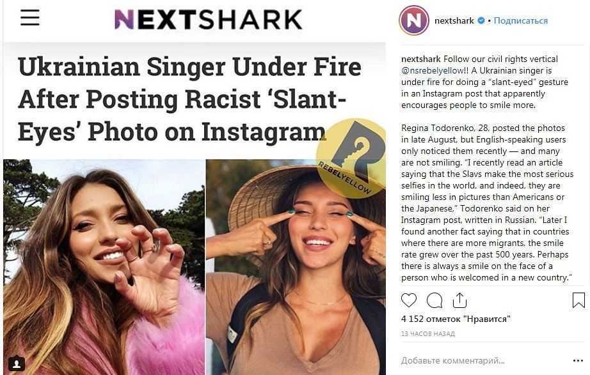Click the left photo with the pink fur
590x375 pixels.
tap(104, 268)
